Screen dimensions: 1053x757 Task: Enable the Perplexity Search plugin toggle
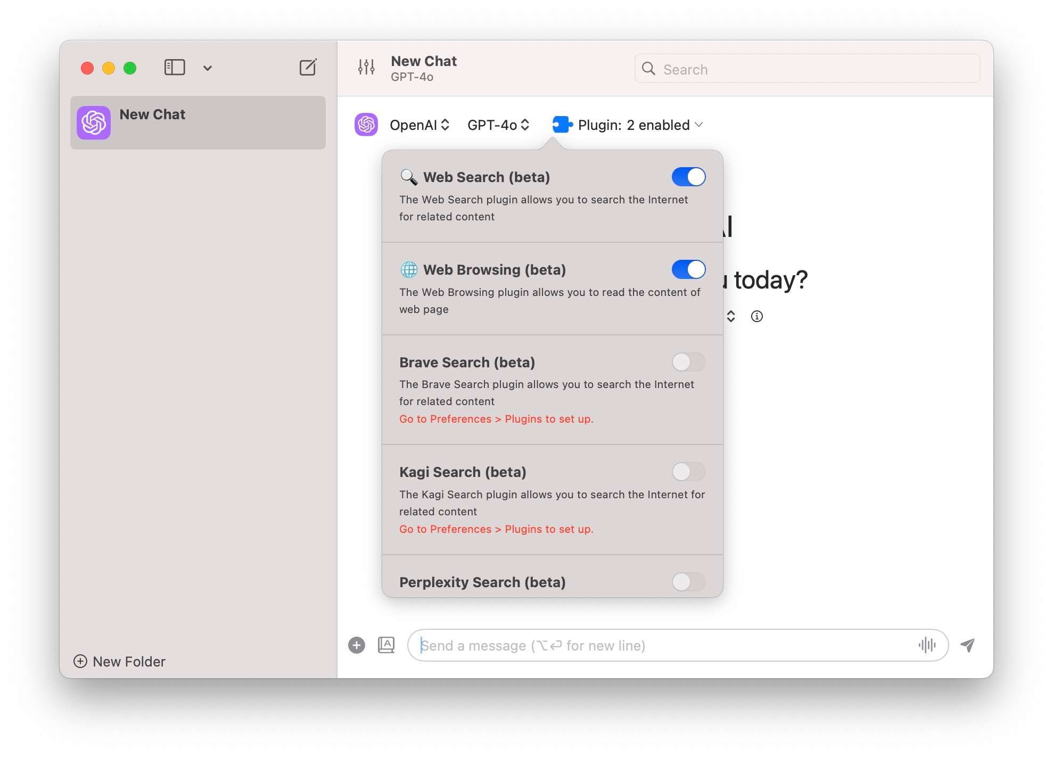[x=688, y=582]
